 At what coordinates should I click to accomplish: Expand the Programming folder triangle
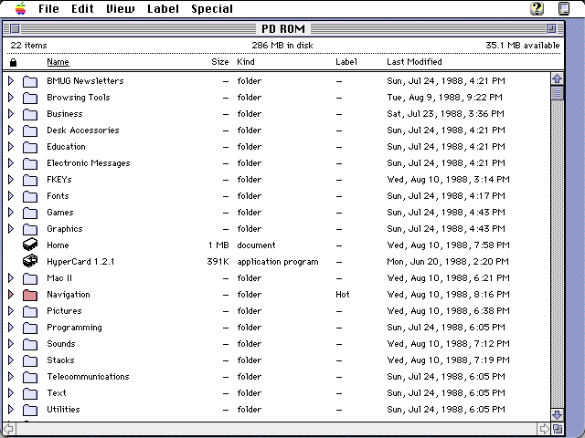pyautogui.click(x=11, y=327)
